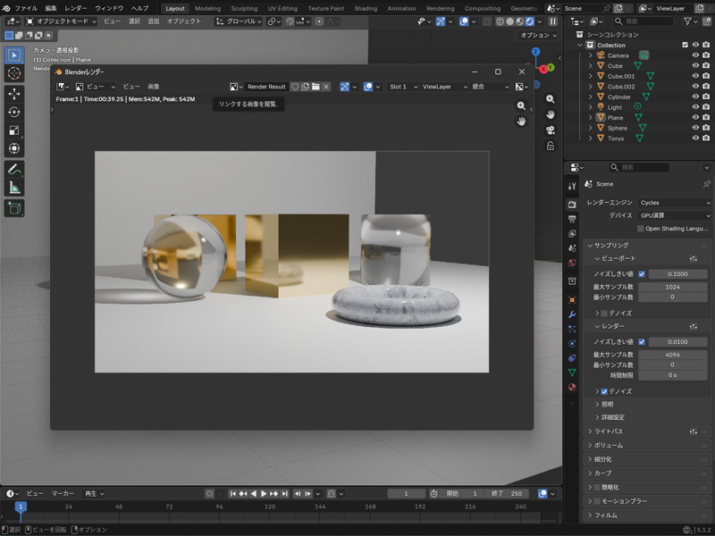The image size is (715, 536).
Task: Switch to the Animation workspace tab
Action: coord(401,8)
